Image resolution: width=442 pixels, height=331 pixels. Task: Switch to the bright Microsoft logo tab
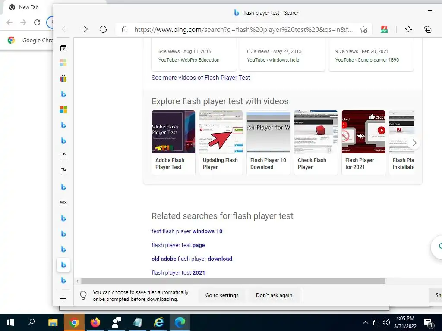coord(63,109)
